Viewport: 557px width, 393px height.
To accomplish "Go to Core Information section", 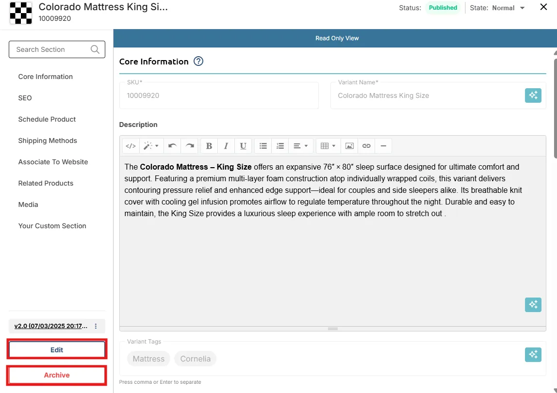I will coord(46,77).
